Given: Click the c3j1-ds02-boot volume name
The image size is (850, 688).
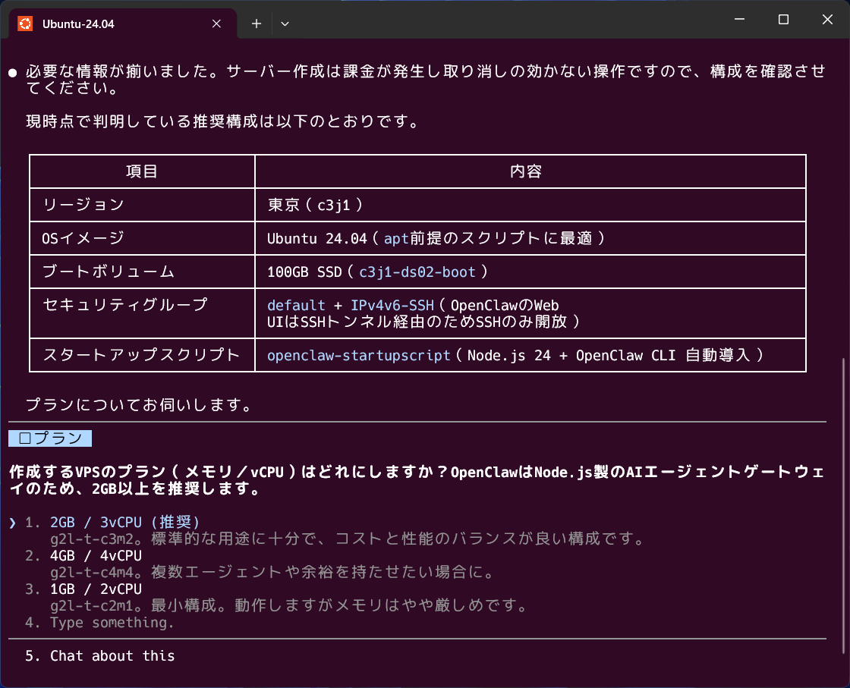Looking at the screenshot, I should pos(417,272).
